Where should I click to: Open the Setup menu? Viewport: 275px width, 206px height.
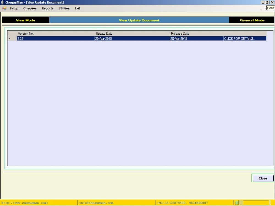14,8
